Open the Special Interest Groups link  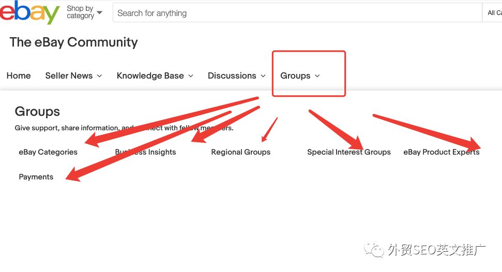pyautogui.click(x=349, y=152)
